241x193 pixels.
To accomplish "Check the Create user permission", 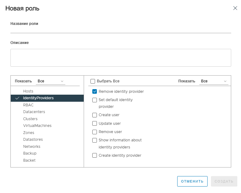I will [94, 115].
